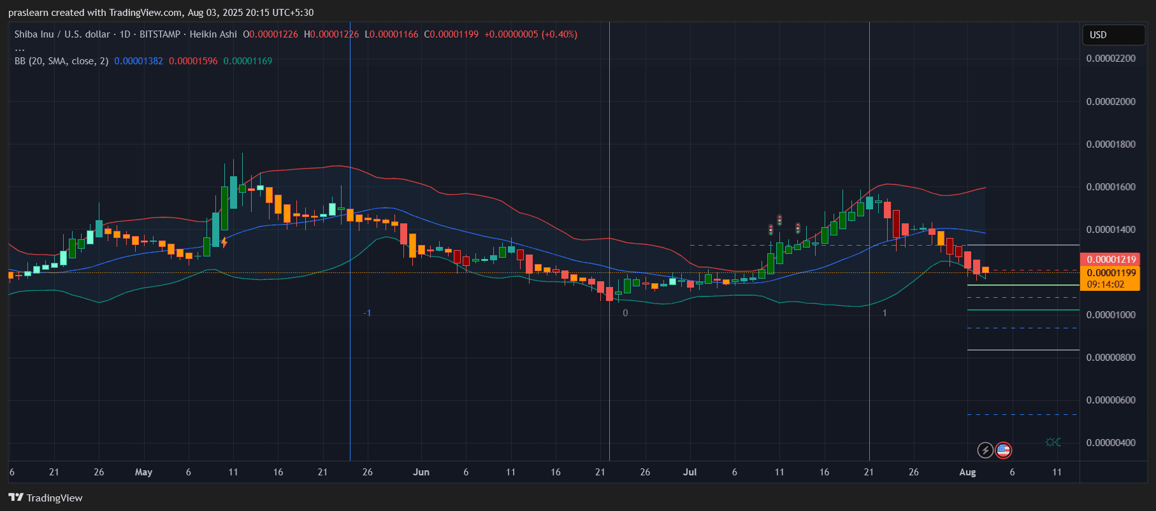Click the orange lightning marker near May 11 candle

(224, 242)
